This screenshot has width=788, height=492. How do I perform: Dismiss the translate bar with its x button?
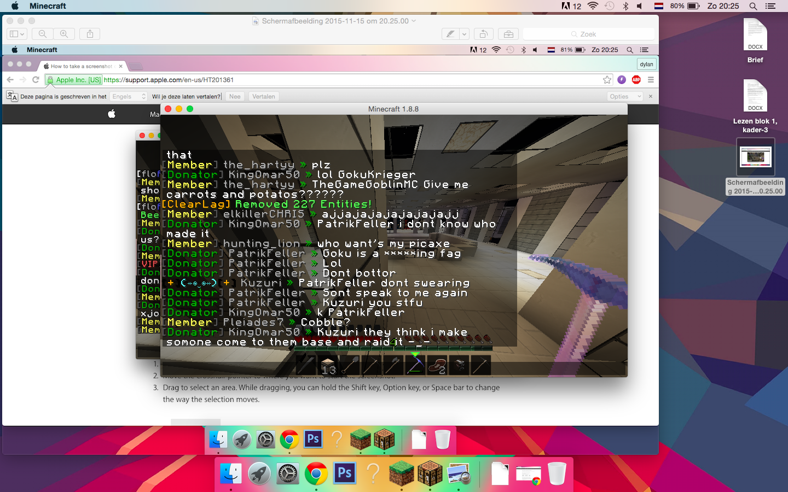pos(651,96)
